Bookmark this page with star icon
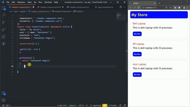 pyautogui.click(x=170, y=8)
